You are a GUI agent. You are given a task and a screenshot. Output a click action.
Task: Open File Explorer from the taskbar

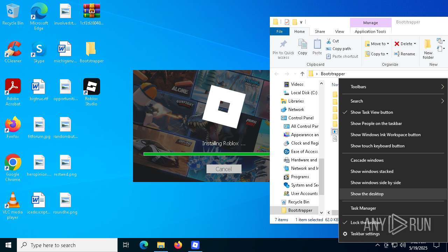pyautogui.click(x=161, y=245)
